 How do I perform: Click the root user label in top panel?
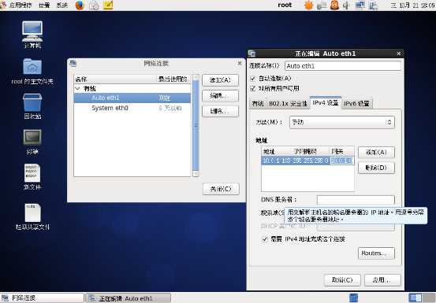click(285, 5)
